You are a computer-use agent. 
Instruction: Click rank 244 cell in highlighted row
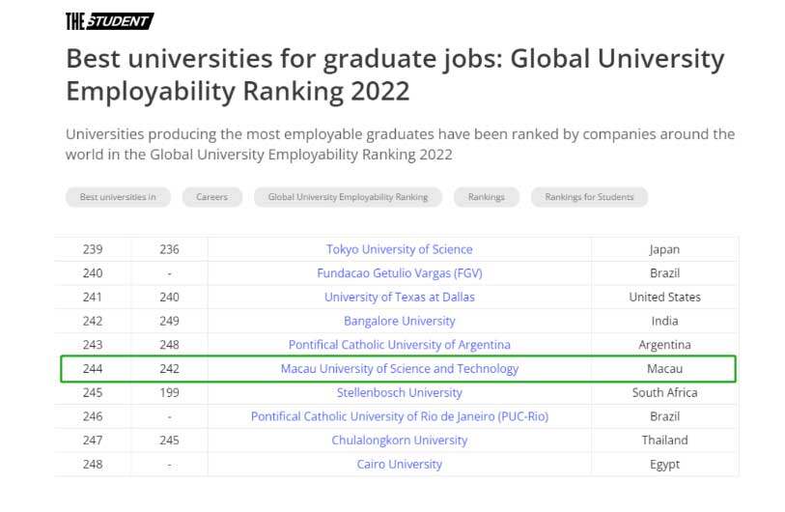93,369
